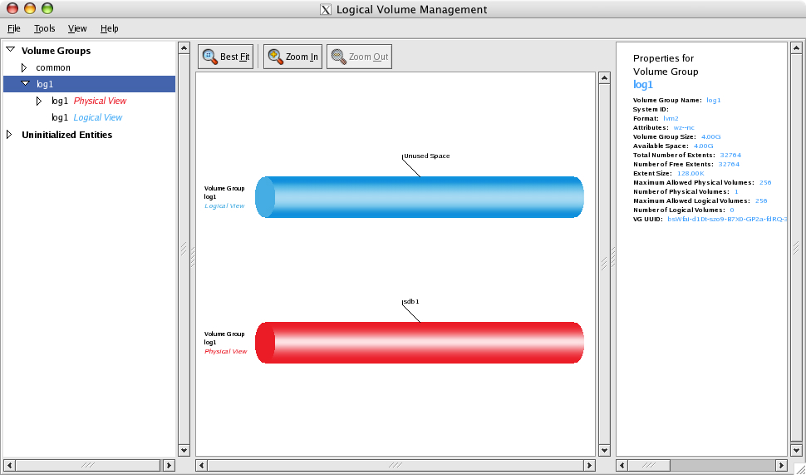Open the File menu
The height and width of the screenshot is (475, 806).
coord(13,28)
